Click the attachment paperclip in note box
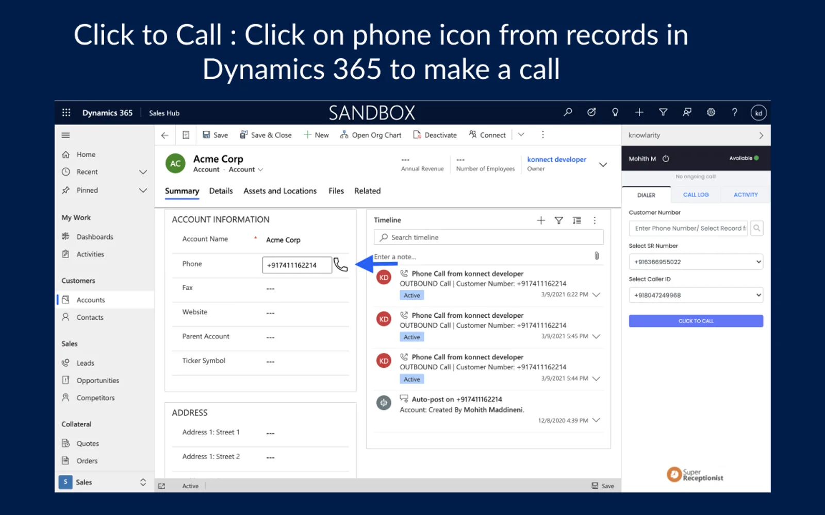The width and height of the screenshot is (825, 515). coord(597,256)
